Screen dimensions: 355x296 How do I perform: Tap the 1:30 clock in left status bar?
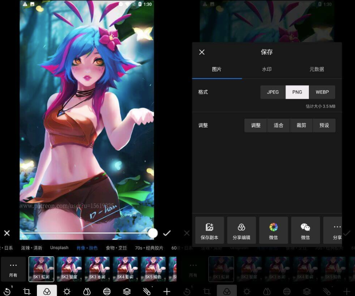[x=148, y=4]
